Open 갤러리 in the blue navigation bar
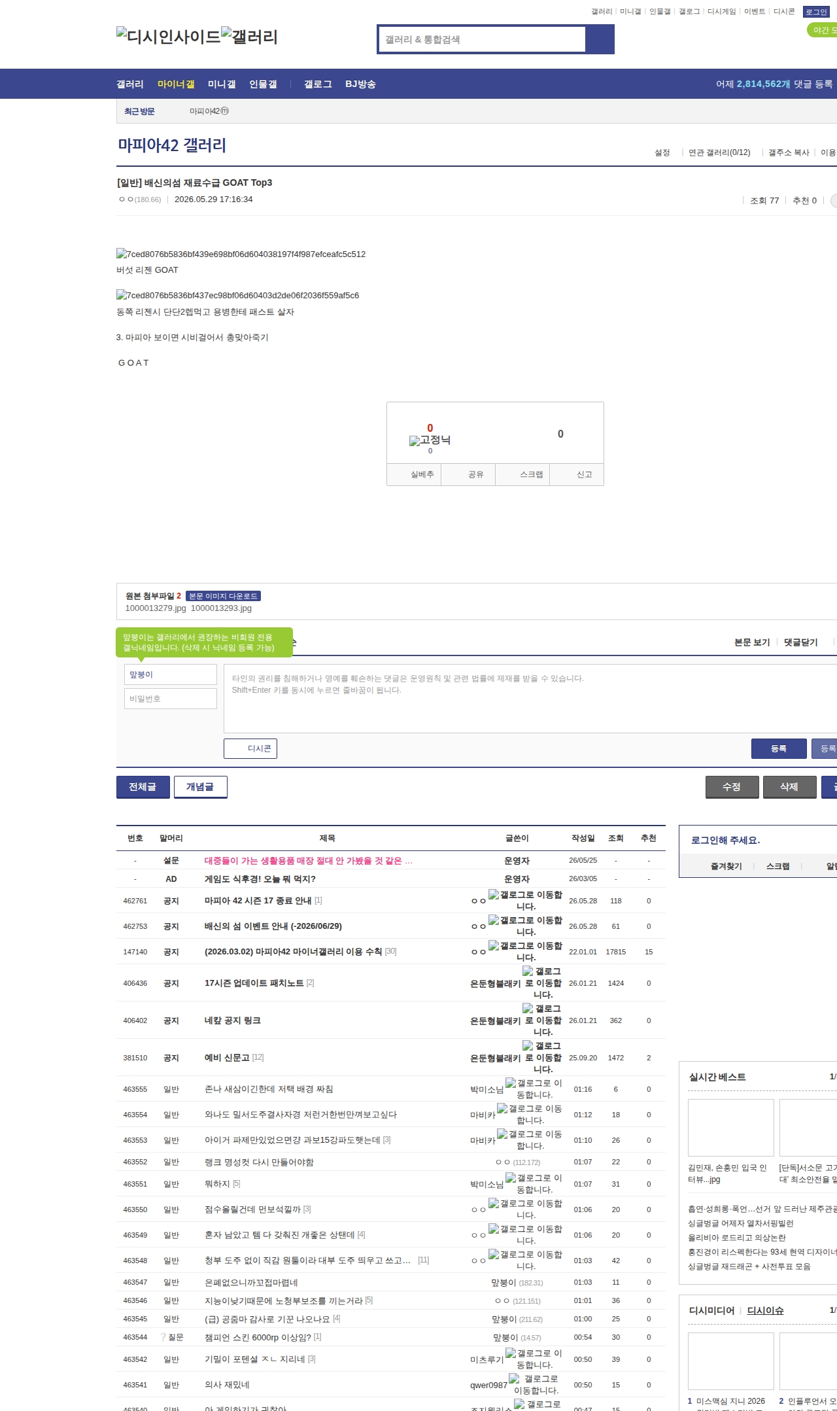This screenshot has width=837, height=1411. click(x=130, y=84)
